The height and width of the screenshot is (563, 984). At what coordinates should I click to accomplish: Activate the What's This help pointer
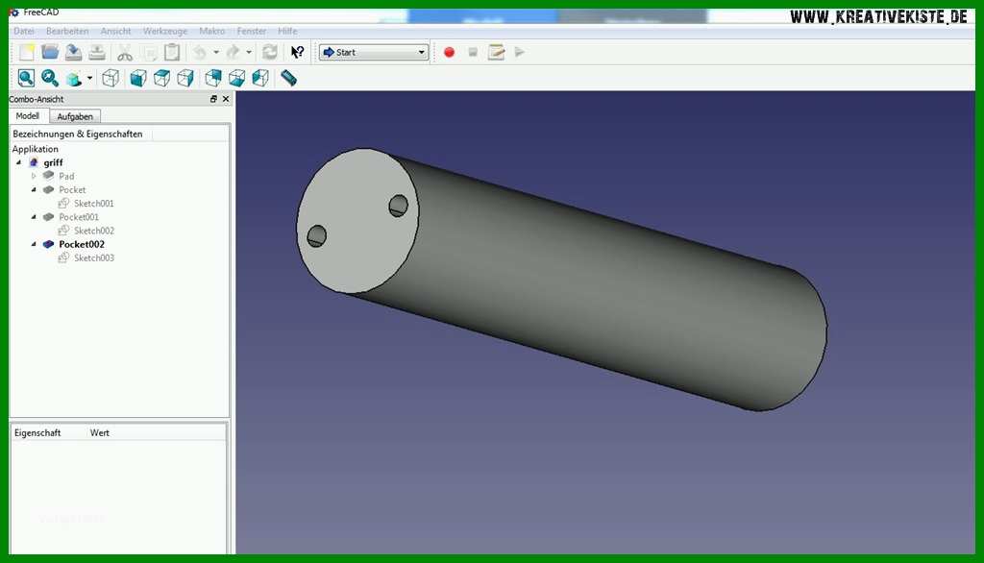tap(298, 52)
